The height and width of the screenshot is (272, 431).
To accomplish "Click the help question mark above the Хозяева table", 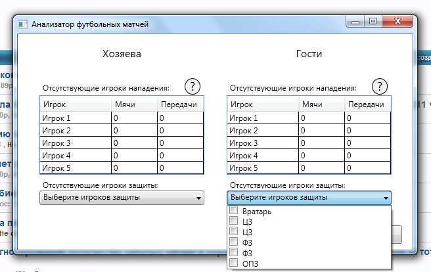I will 193,86.
